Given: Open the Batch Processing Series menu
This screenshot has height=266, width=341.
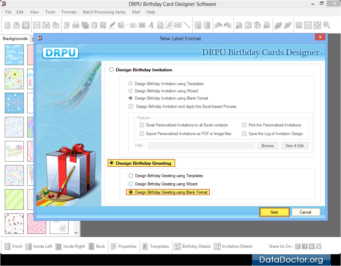Looking at the screenshot, I should [x=104, y=12].
